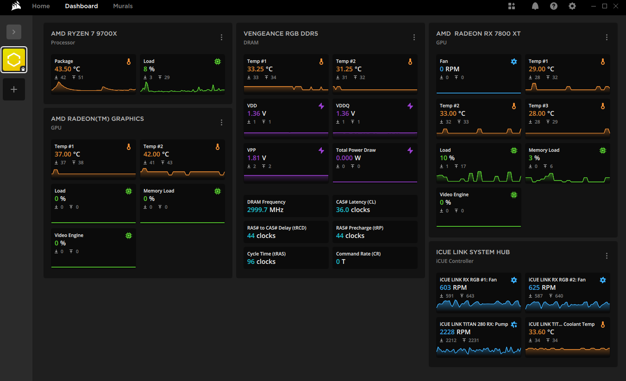Click the Ryzen Load chip icon
The height and width of the screenshot is (381, 626).
point(218,62)
